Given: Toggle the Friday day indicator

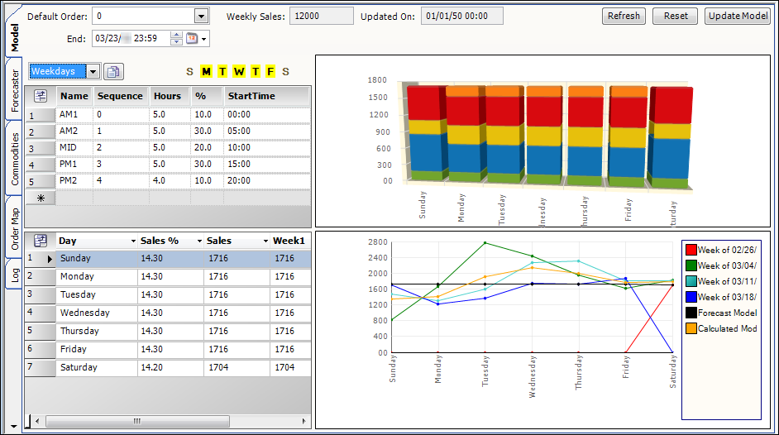Looking at the screenshot, I should point(269,72).
